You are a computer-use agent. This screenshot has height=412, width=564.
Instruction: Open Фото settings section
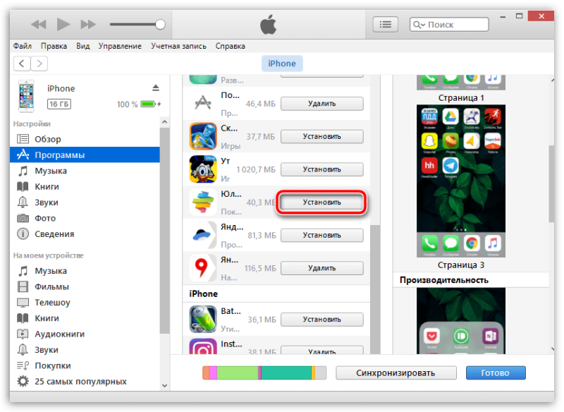(85, 218)
